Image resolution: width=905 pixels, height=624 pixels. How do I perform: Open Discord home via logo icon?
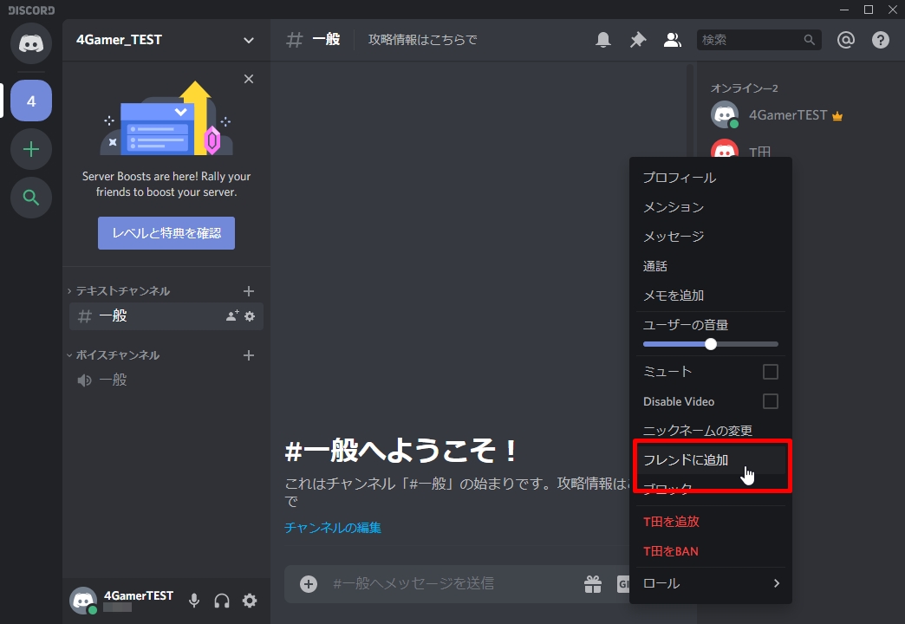point(31,43)
